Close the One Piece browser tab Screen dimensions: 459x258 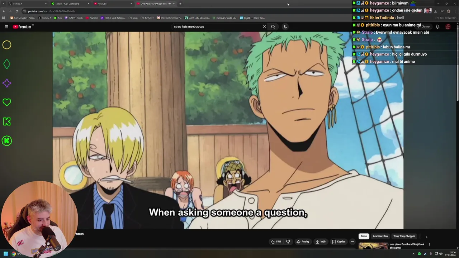tap(174, 4)
